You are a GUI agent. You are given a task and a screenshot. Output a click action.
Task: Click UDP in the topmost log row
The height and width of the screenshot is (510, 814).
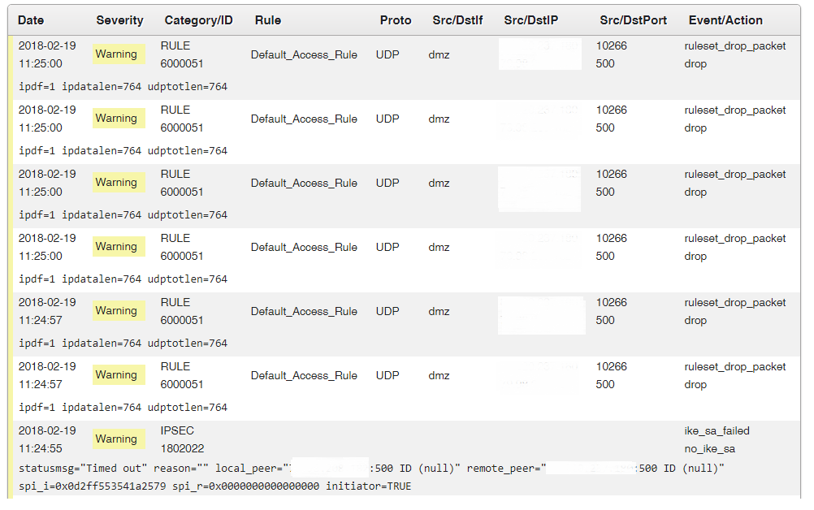[x=388, y=54]
